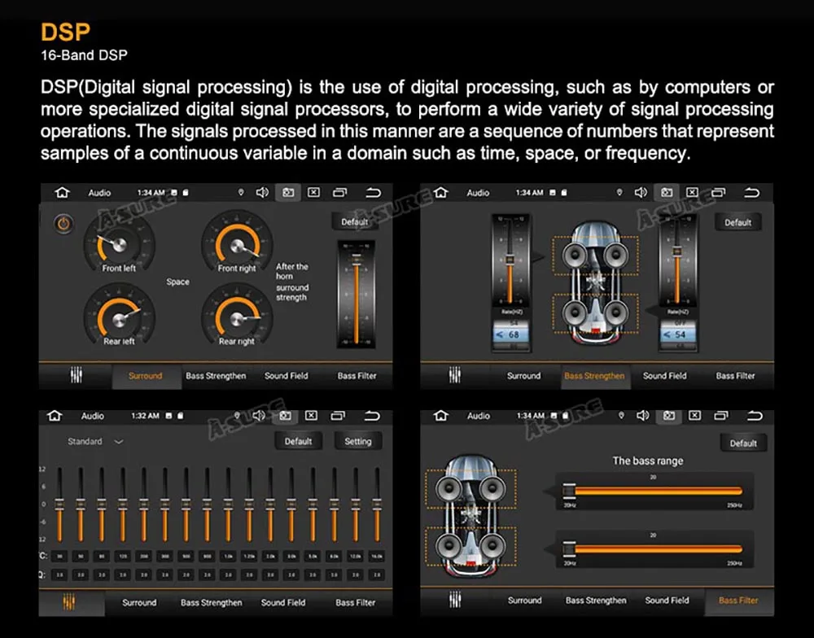
Task: Set the surround strength vertical slider
Action: click(357, 295)
